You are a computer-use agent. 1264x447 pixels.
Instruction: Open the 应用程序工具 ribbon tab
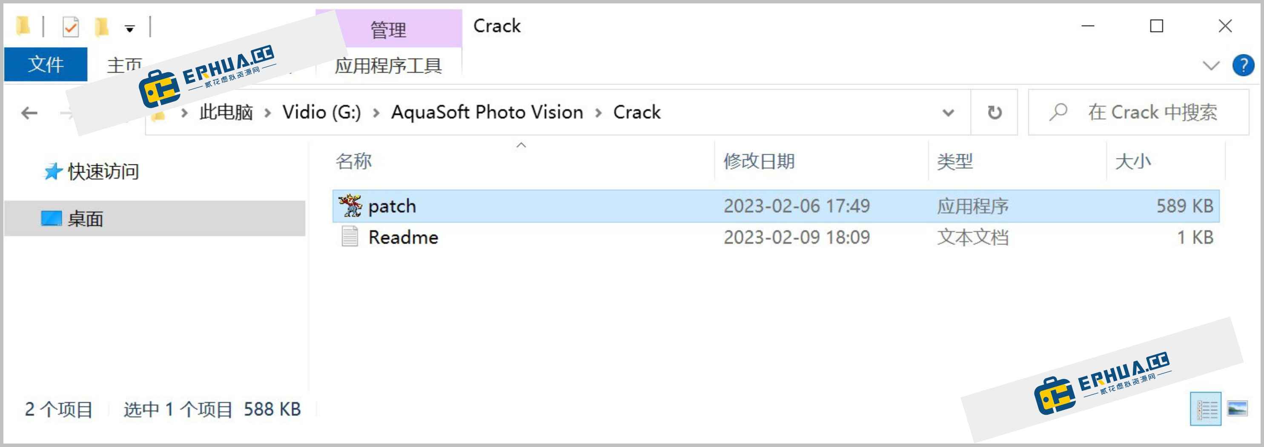388,65
